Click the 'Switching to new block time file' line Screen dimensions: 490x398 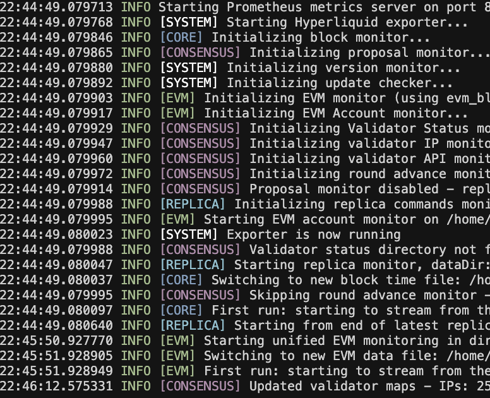(350, 280)
